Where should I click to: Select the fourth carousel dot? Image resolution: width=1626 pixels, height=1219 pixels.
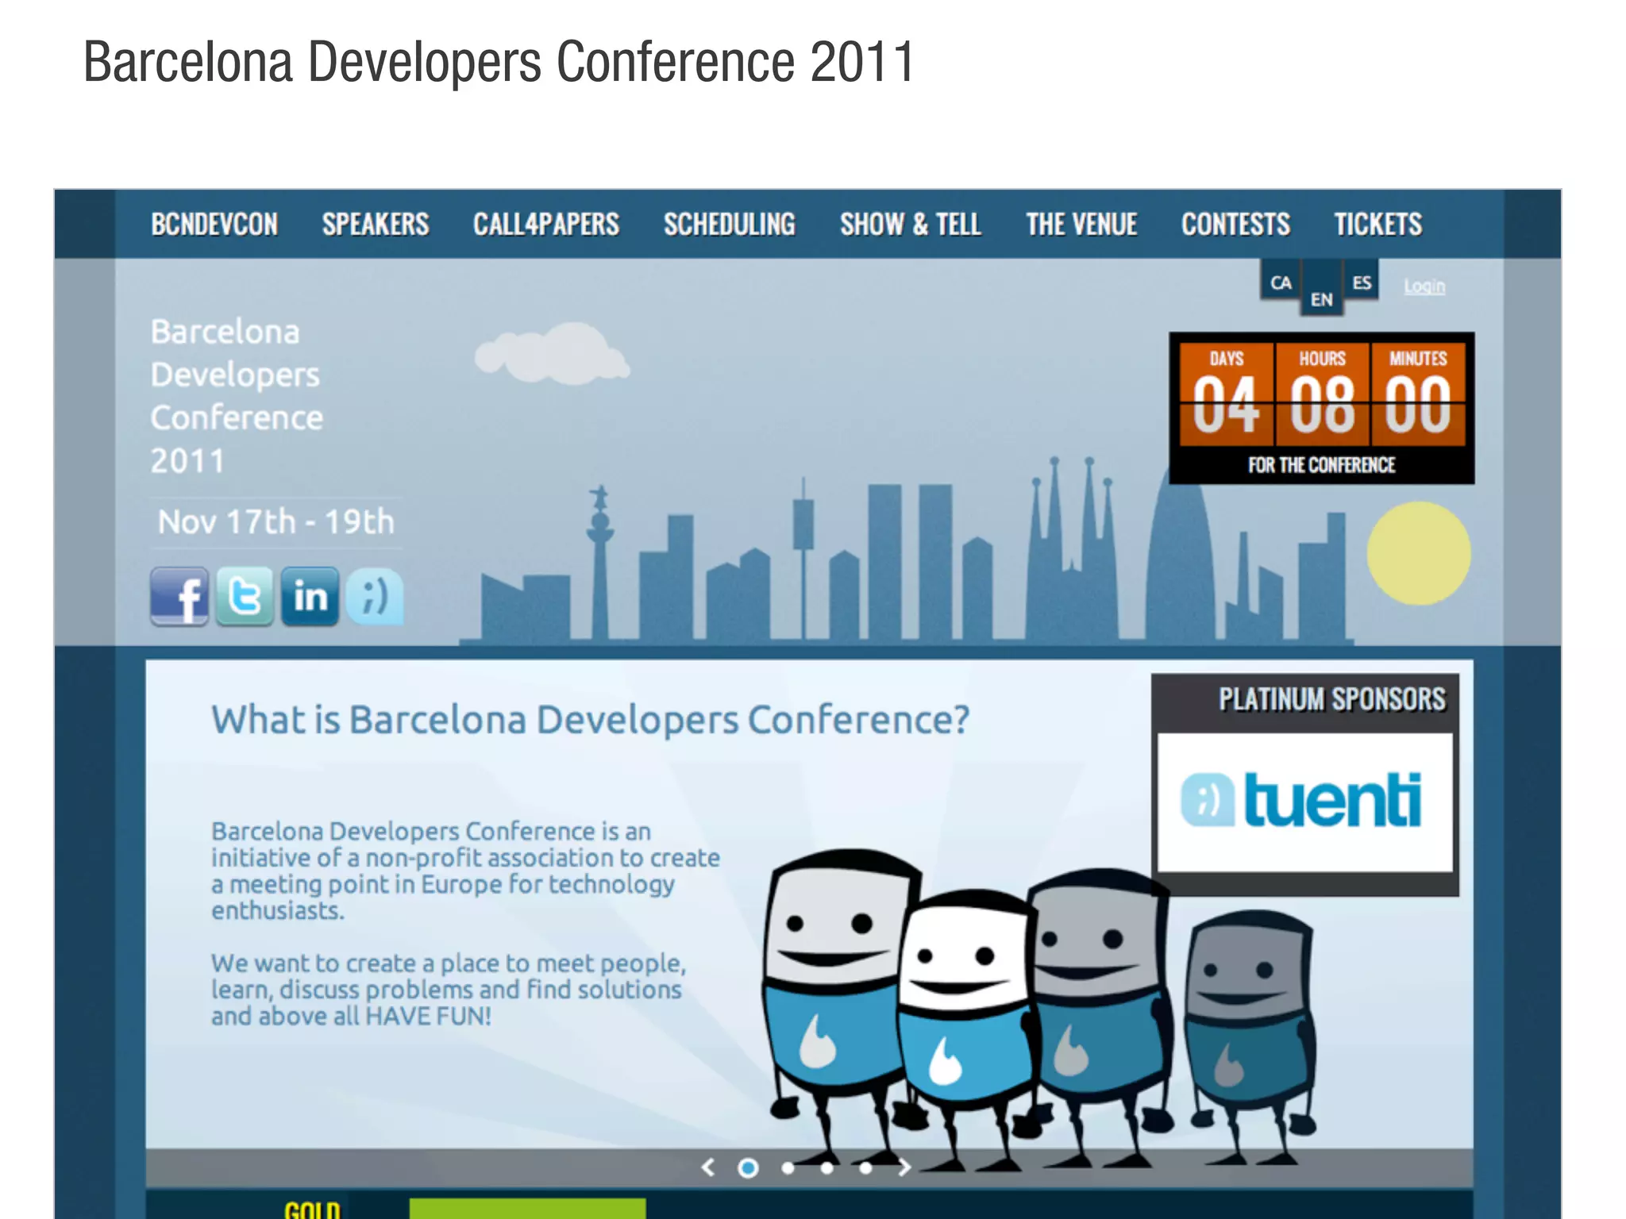click(x=865, y=1168)
